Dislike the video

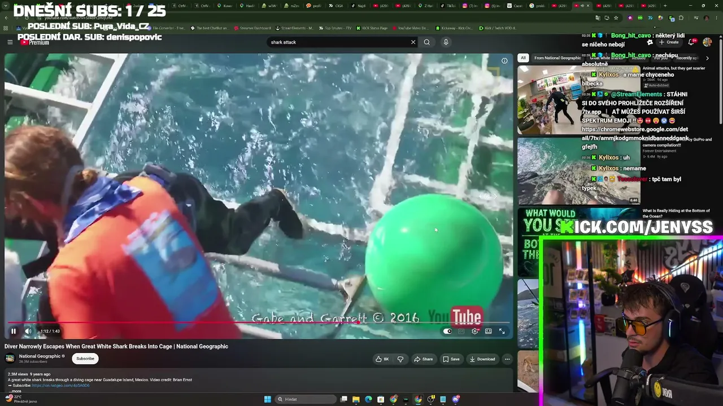(400, 359)
